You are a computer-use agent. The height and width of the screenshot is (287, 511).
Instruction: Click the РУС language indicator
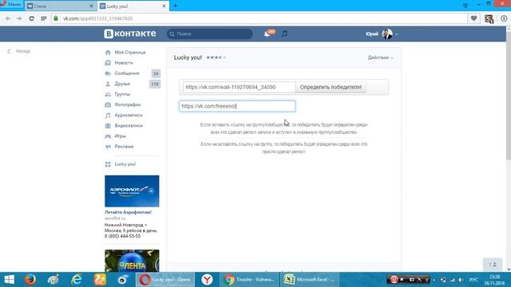(473, 280)
